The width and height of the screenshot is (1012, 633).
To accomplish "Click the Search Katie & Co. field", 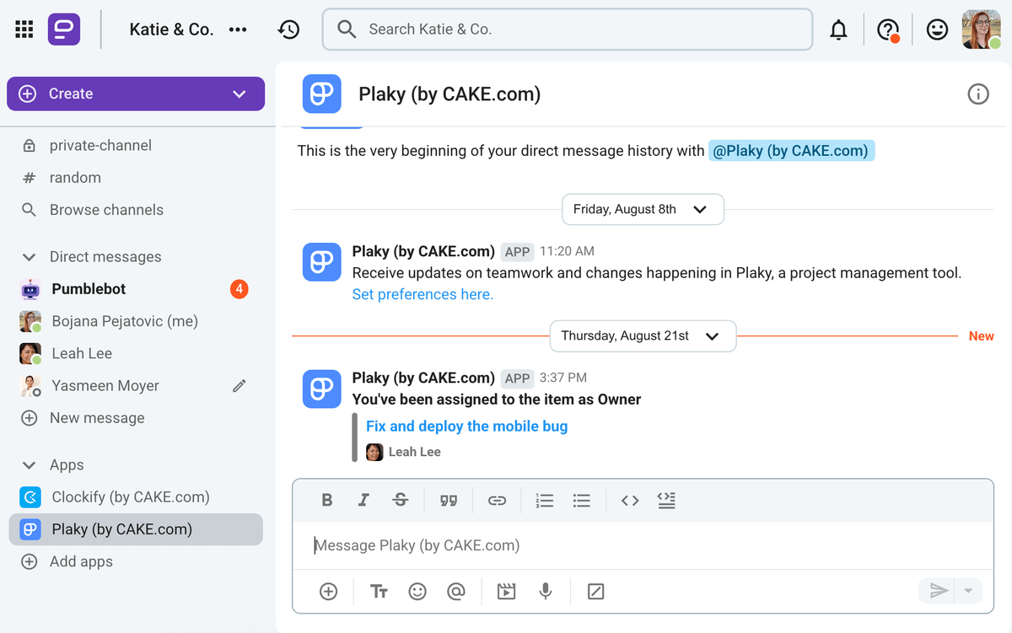I will point(567,30).
